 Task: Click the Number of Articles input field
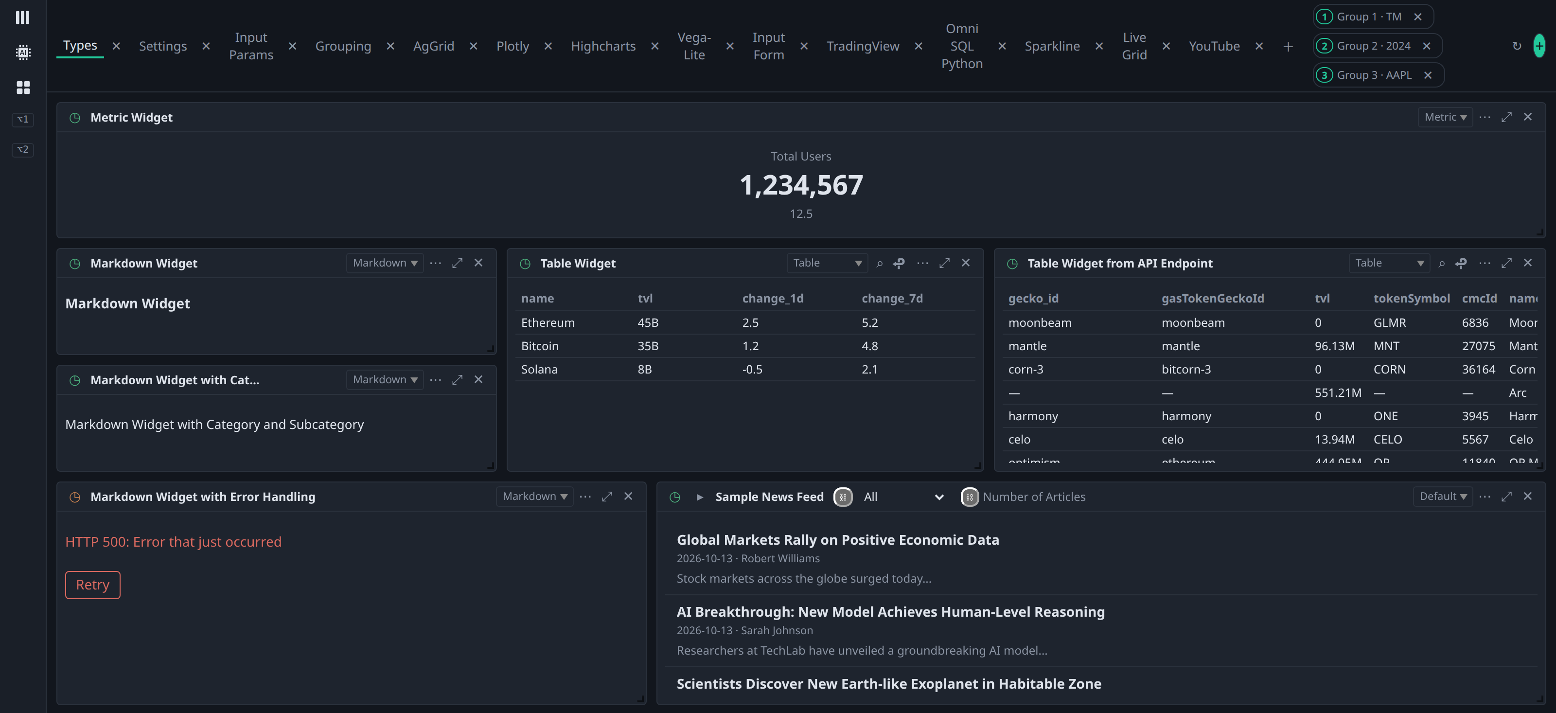click(x=1033, y=497)
